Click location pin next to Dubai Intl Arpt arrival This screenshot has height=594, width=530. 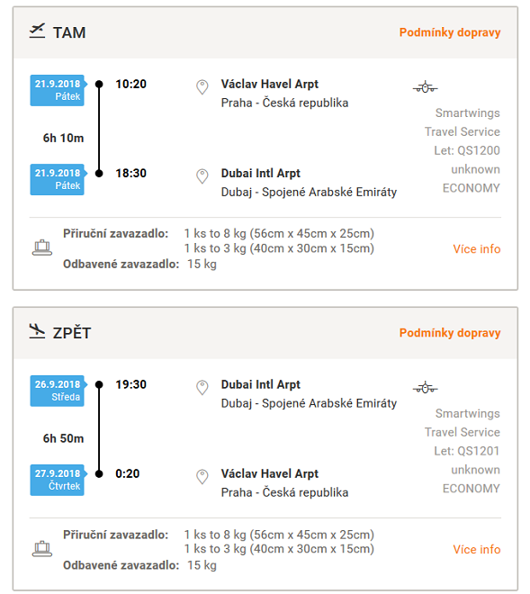[202, 176]
